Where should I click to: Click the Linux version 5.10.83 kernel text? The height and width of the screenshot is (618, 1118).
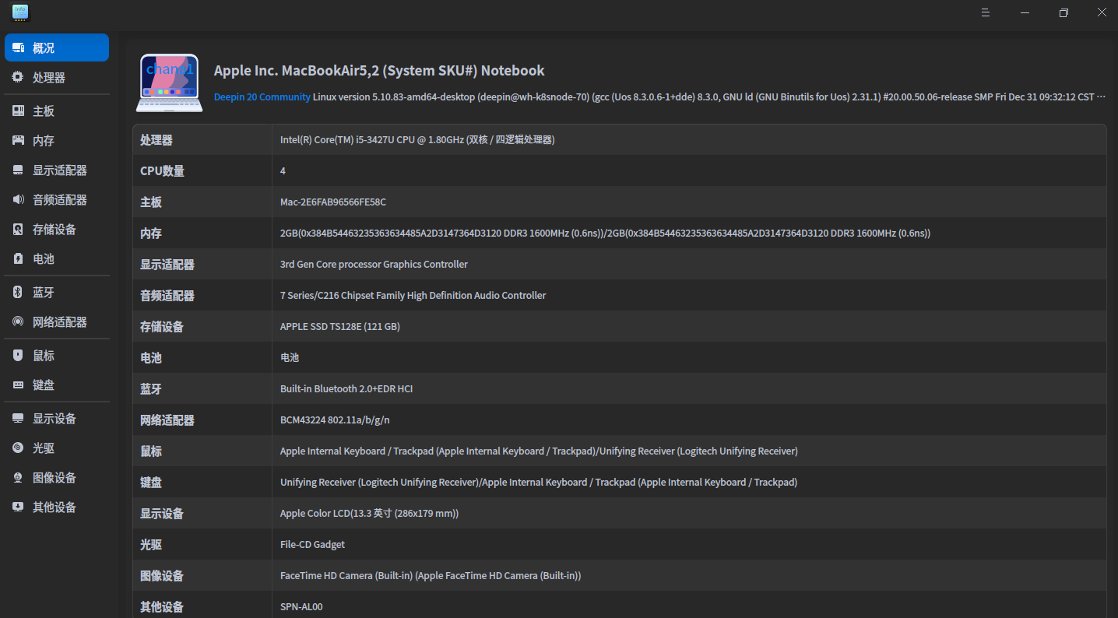(x=708, y=97)
